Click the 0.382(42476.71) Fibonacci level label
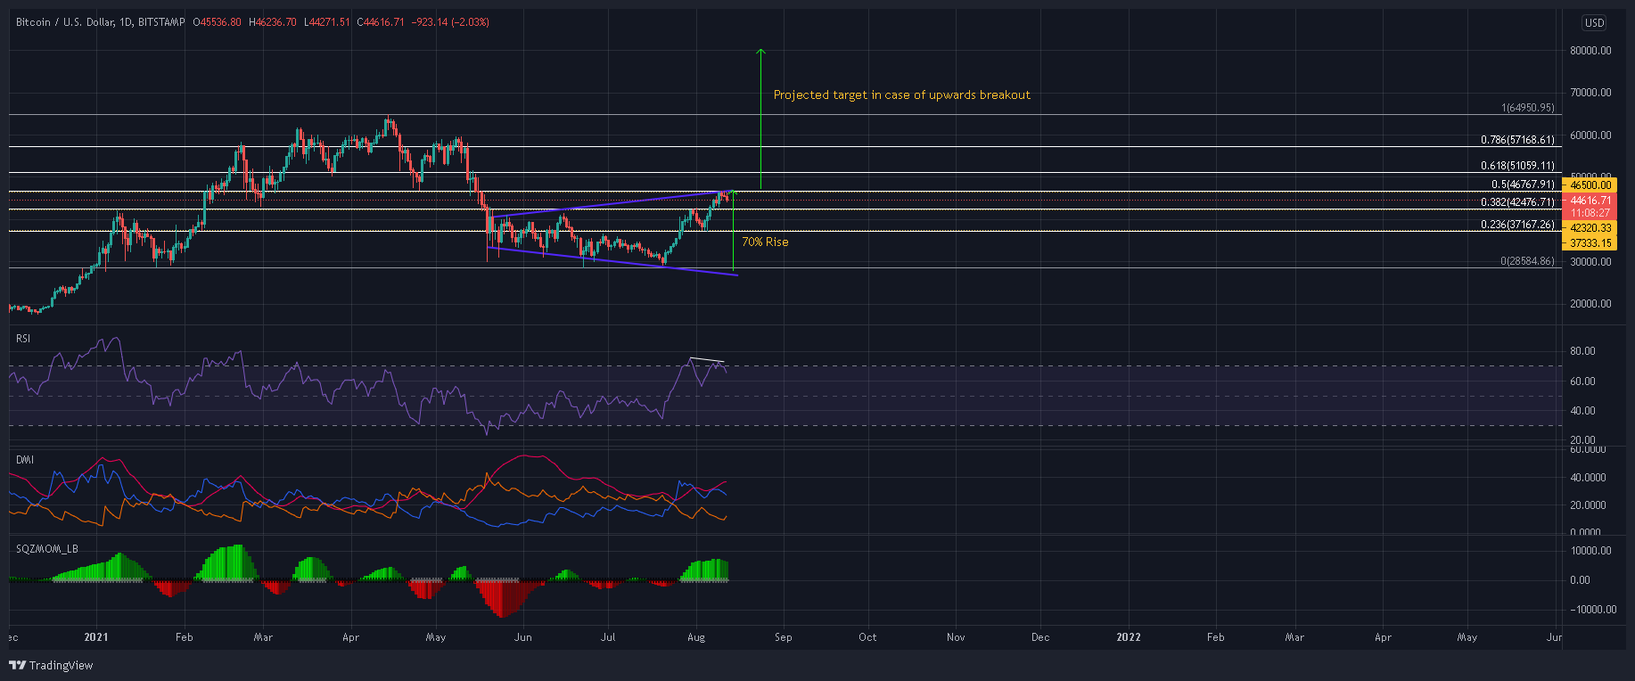Viewport: 1635px width, 681px height. [1517, 202]
